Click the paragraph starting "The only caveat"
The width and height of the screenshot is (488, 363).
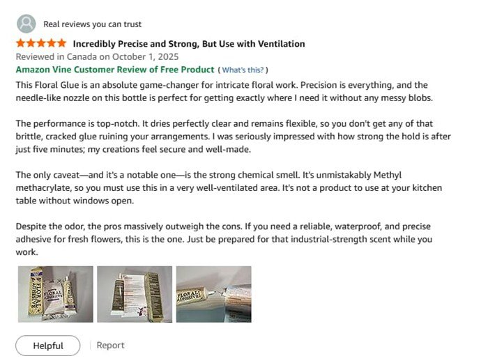(x=230, y=188)
